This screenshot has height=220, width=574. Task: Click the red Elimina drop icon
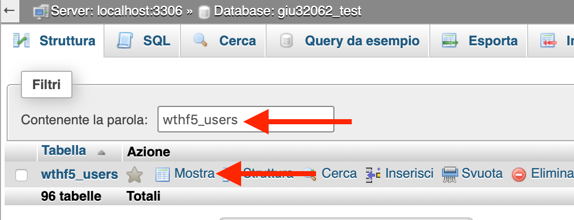(x=519, y=175)
